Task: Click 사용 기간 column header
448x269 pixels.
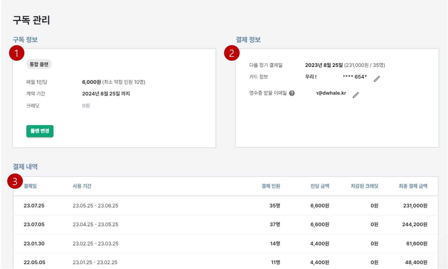Action: pyautogui.click(x=82, y=186)
